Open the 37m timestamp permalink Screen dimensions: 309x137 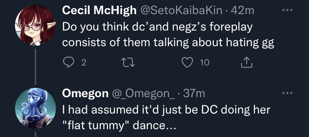point(194,94)
